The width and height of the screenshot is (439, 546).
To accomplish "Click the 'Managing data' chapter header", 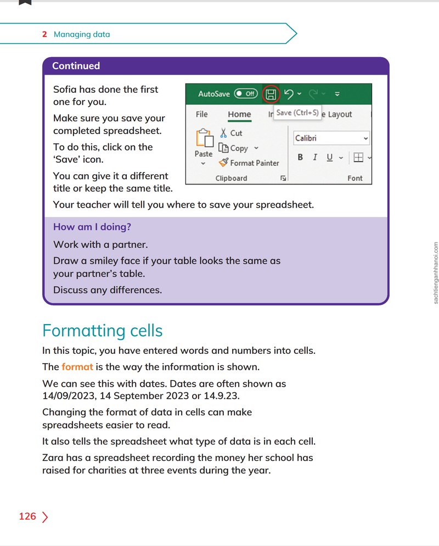I will [82, 34].
